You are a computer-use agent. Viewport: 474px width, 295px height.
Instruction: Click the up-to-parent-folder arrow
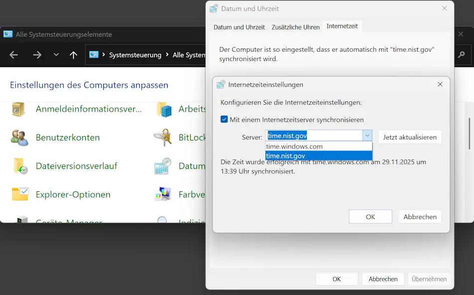(x=73, y=55)
